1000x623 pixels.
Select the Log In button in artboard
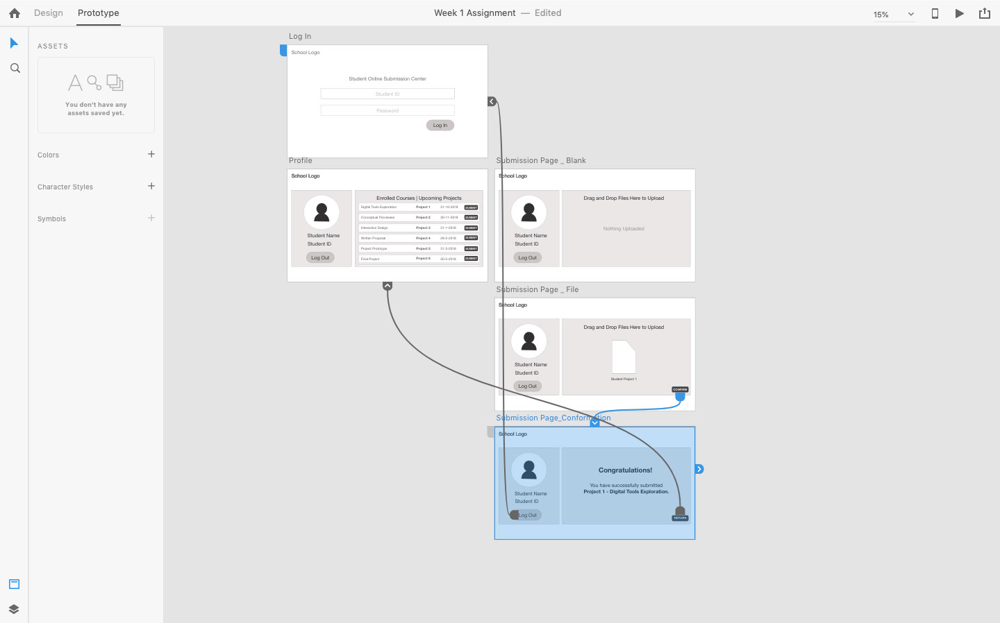coord(440,126)
